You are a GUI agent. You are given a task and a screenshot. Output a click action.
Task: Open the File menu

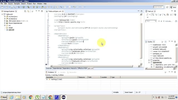(2, 4)
